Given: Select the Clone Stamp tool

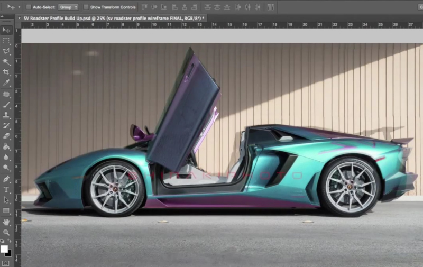Looking at the screenshot, I should (6, 115).
